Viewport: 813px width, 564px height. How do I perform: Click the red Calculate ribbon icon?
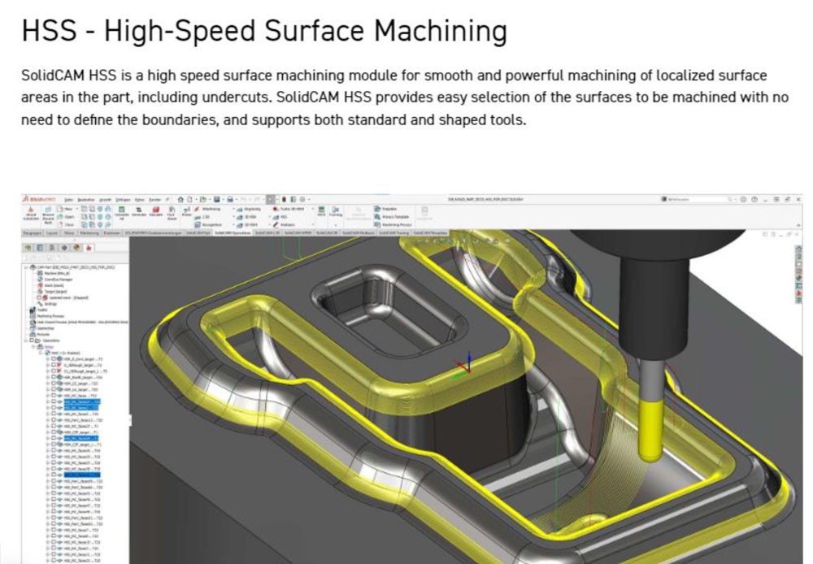155,210
